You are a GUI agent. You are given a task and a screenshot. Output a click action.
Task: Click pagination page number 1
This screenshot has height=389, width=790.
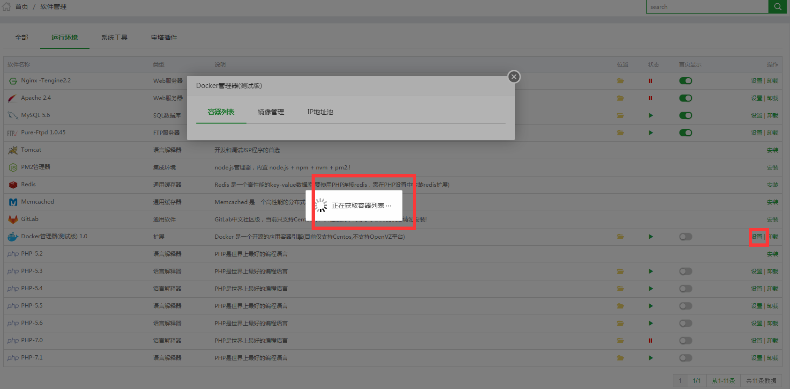tap(680, 381)
